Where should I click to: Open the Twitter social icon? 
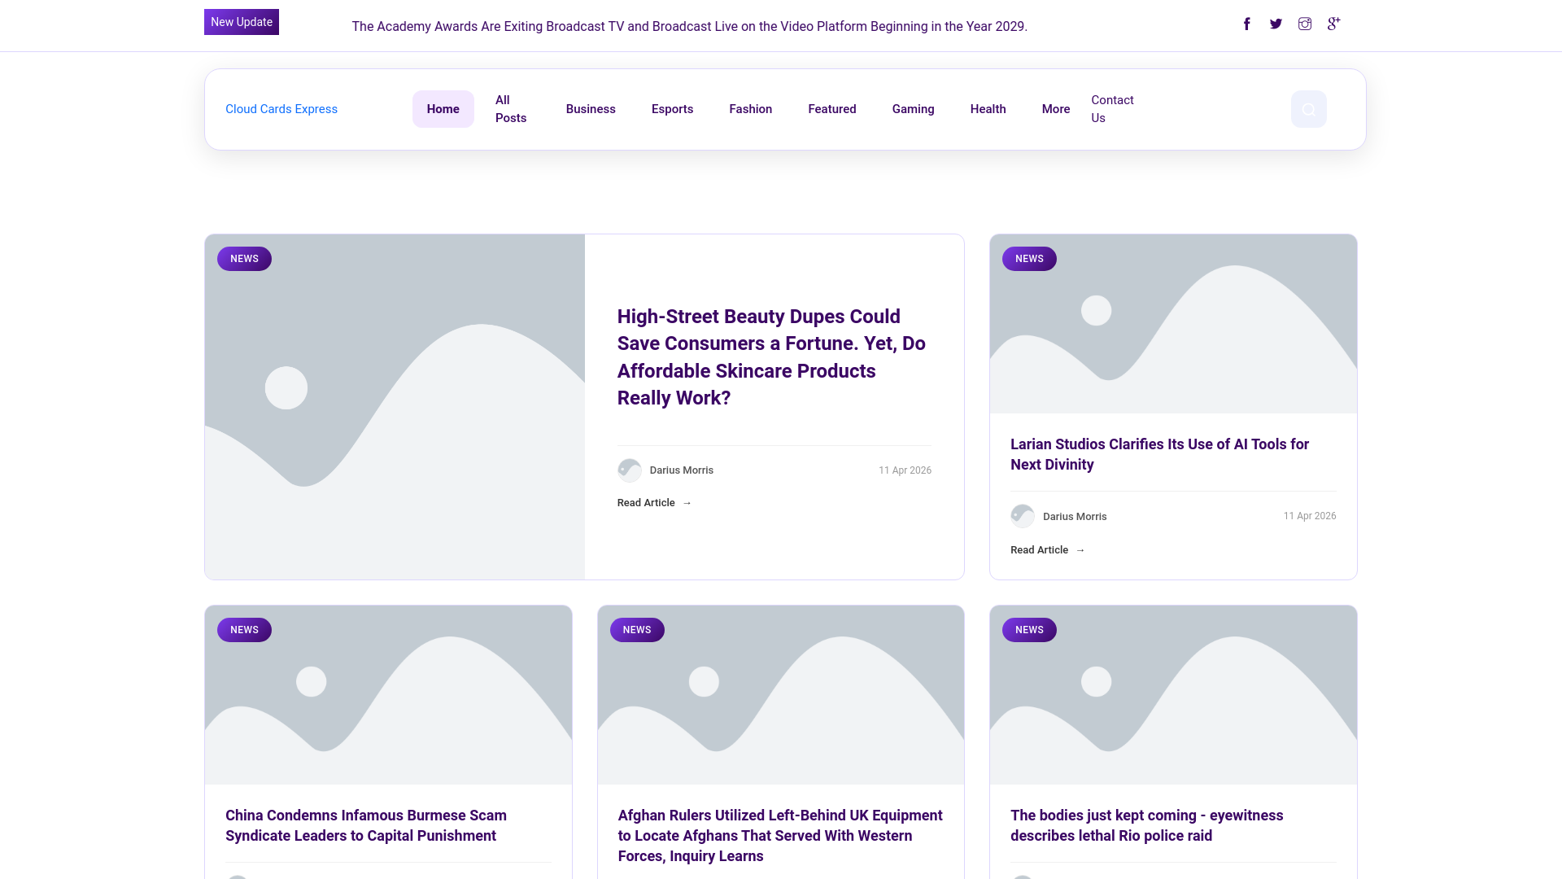1276,24
